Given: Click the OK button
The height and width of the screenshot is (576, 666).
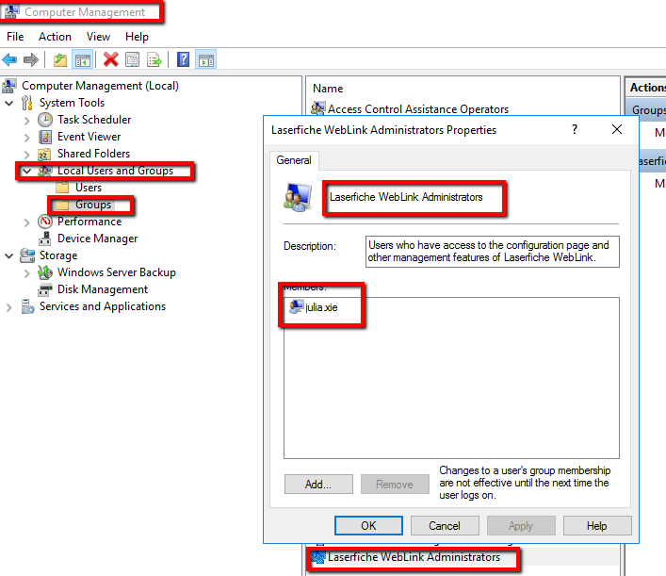Looking at the screenshot, I should coord(368,526).
